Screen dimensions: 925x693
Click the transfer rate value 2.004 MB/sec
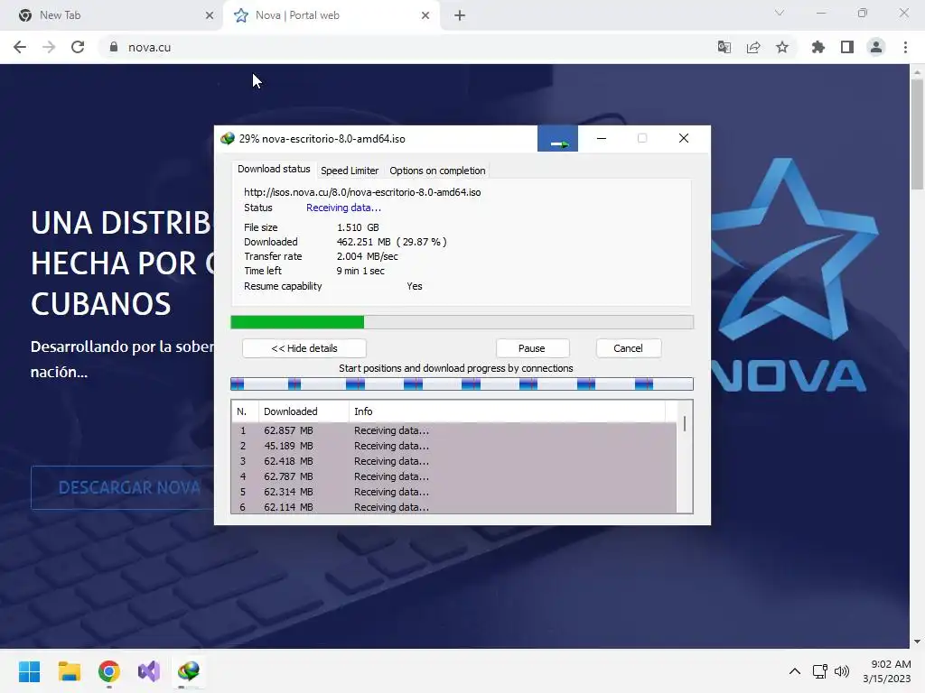(x=367, y=256)
